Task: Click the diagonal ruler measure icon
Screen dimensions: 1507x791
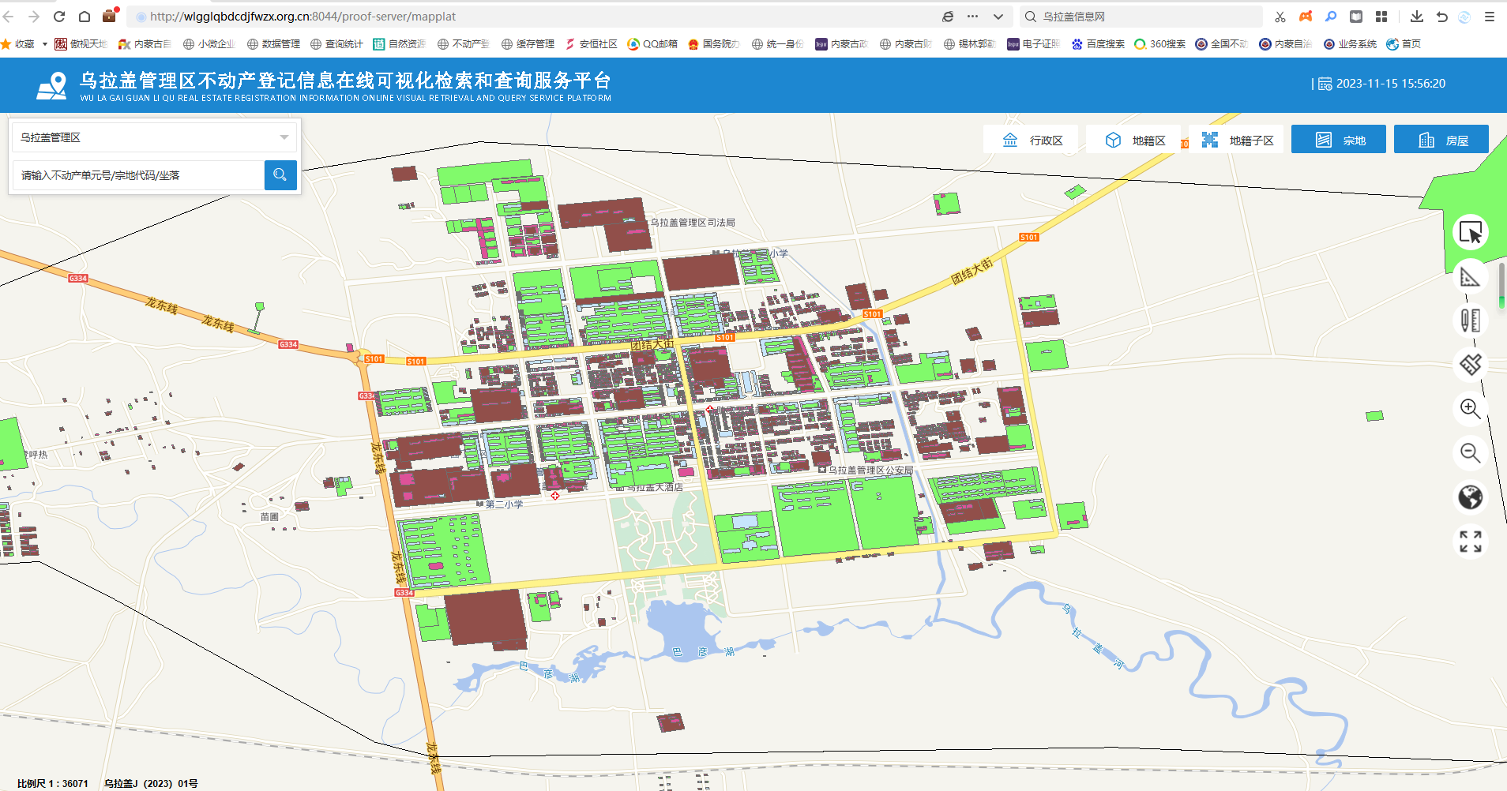Action: (1471, 365)
